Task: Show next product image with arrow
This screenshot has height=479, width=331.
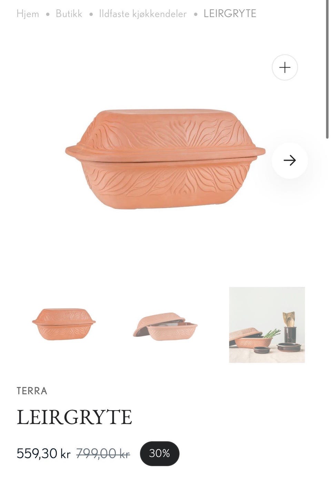Action: point(289,160)
